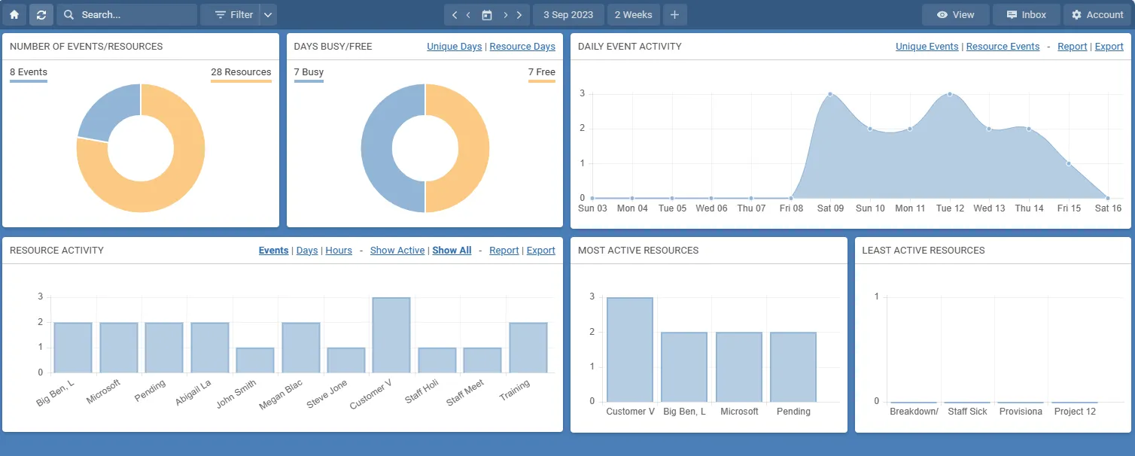Click the Staff Holi bar
Screen dimensions: 1135x456
[437, 360]
